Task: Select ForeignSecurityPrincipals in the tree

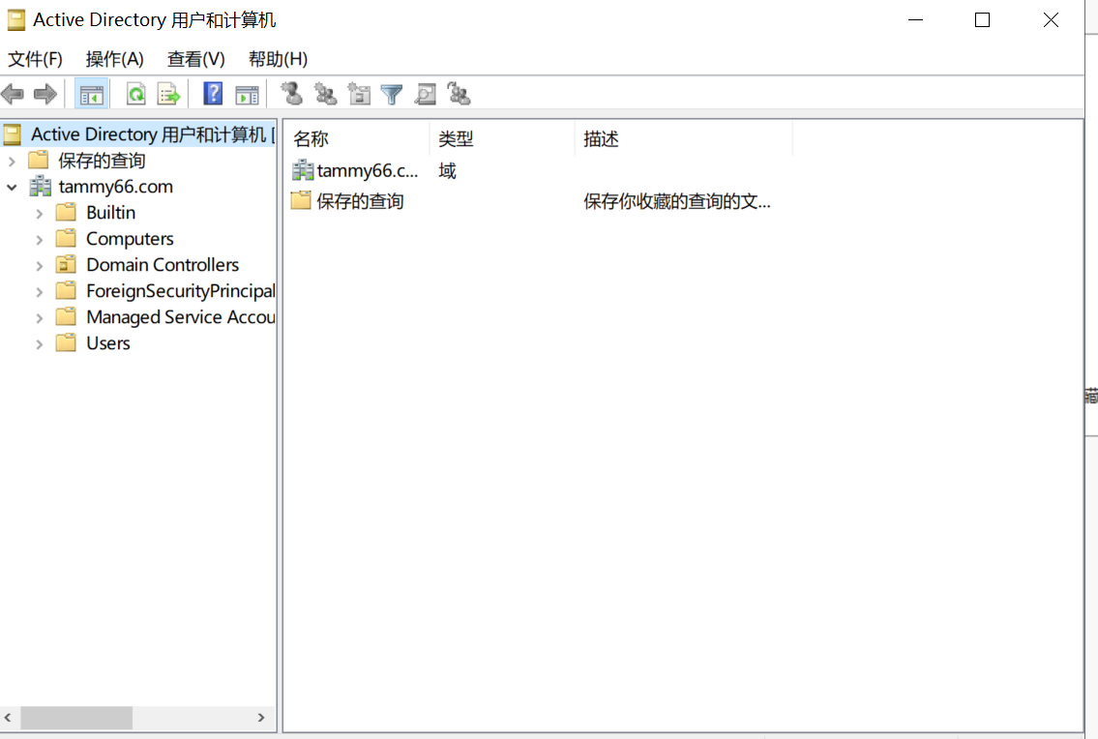Action: point(181,291)
